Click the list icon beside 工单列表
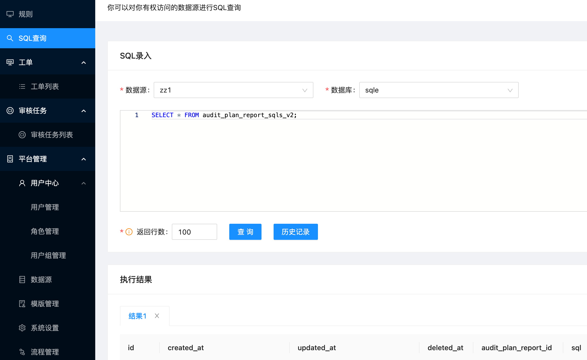Screen dimensions: 587x360 point(22,86)
